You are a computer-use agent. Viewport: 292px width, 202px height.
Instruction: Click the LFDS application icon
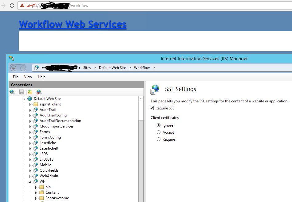(36, 154)
